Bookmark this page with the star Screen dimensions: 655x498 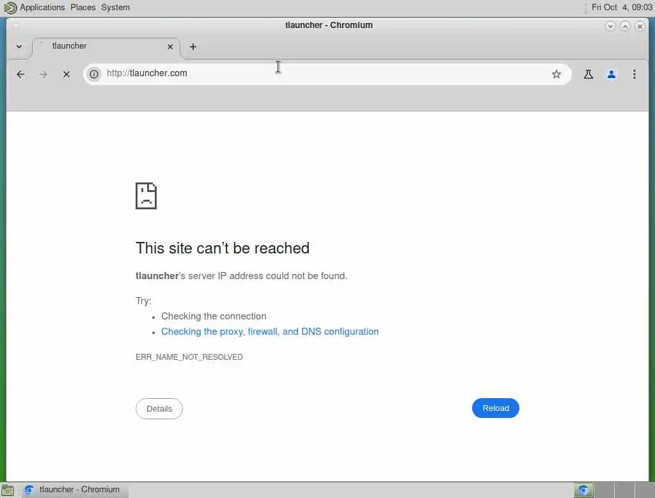click(x=556, y=74)
